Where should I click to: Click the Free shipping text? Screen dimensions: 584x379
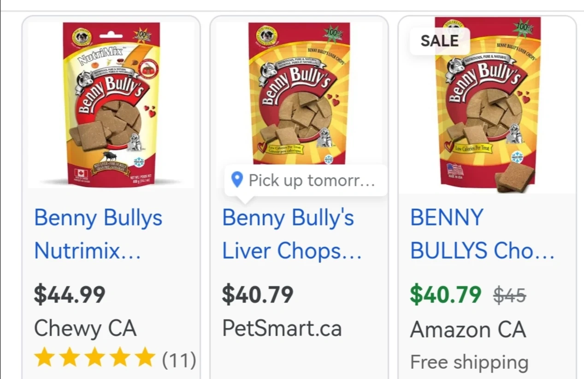pos(469,362)
